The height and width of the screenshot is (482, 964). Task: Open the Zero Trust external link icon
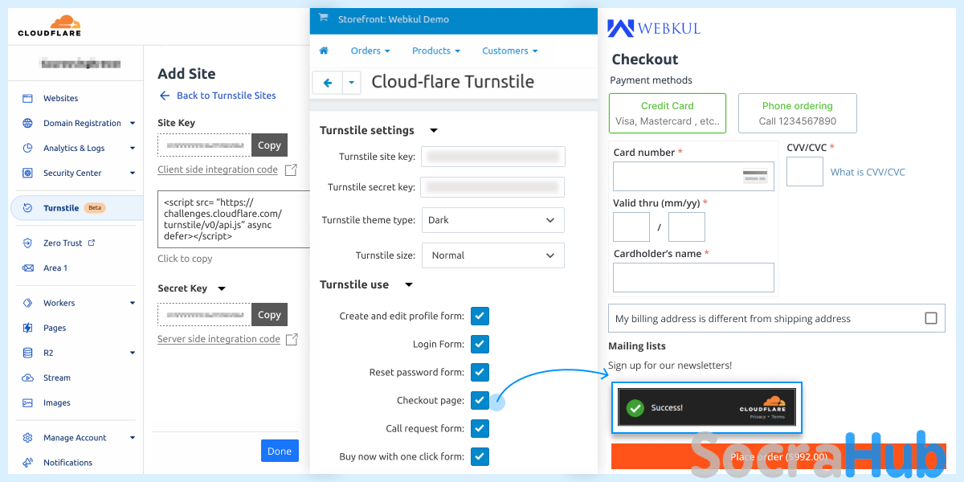[91, 243]
